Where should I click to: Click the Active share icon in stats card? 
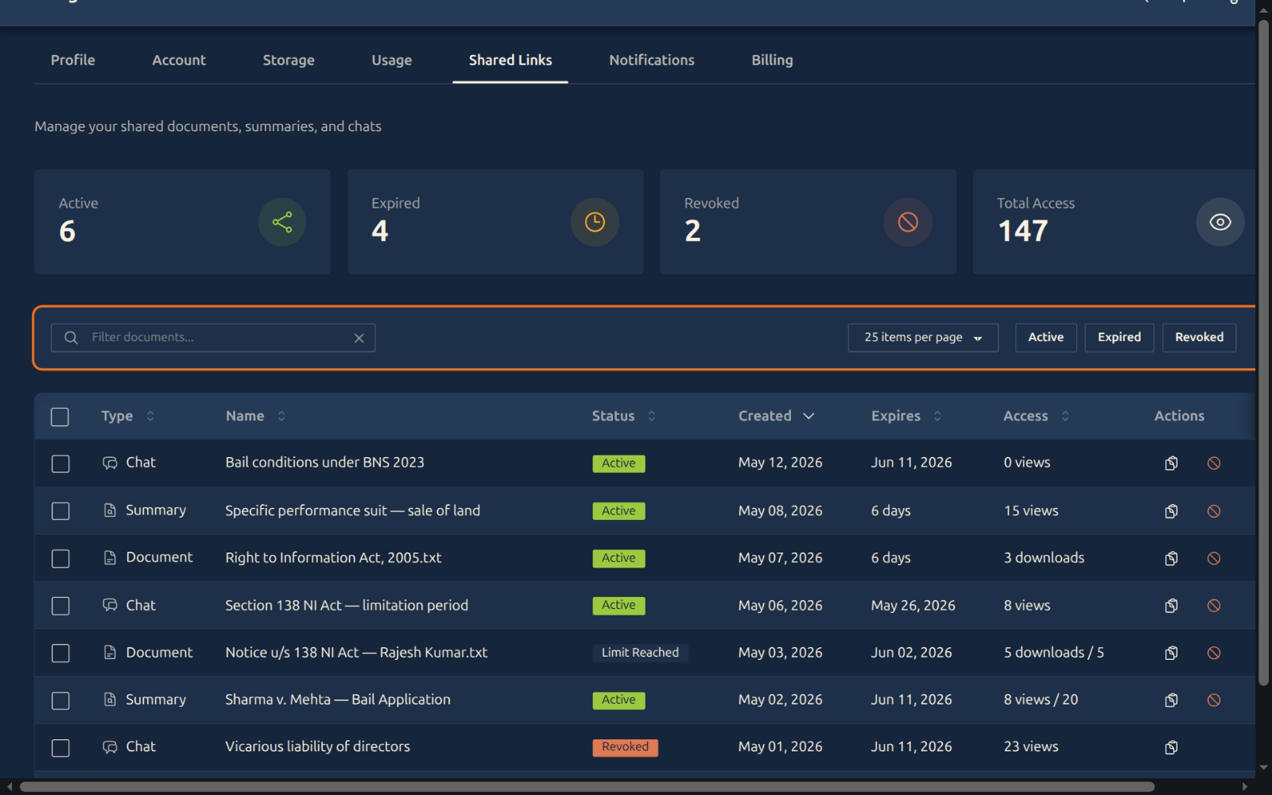click(282, 222)
